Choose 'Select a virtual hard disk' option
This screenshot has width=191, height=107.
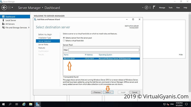tap(64, 41)
